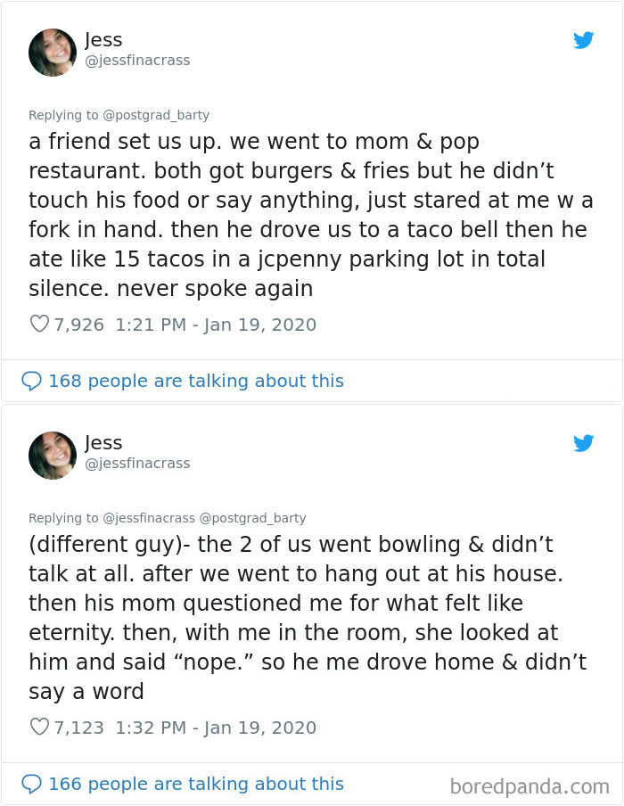Open Jess's profile via her top avatar
The width and height of the screenshot is (624, 806).
(53, 52)
